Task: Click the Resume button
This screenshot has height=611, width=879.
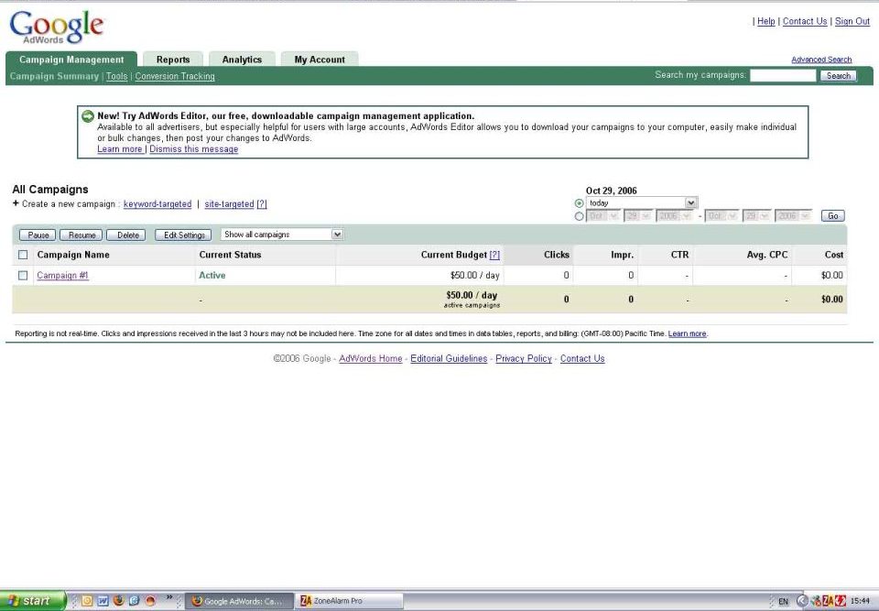Action: 81,235
